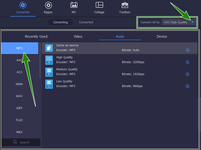The width and height of the screenshot is (201, 150).
Task: Pick MKA in the format list
Action: coord(20,132)
